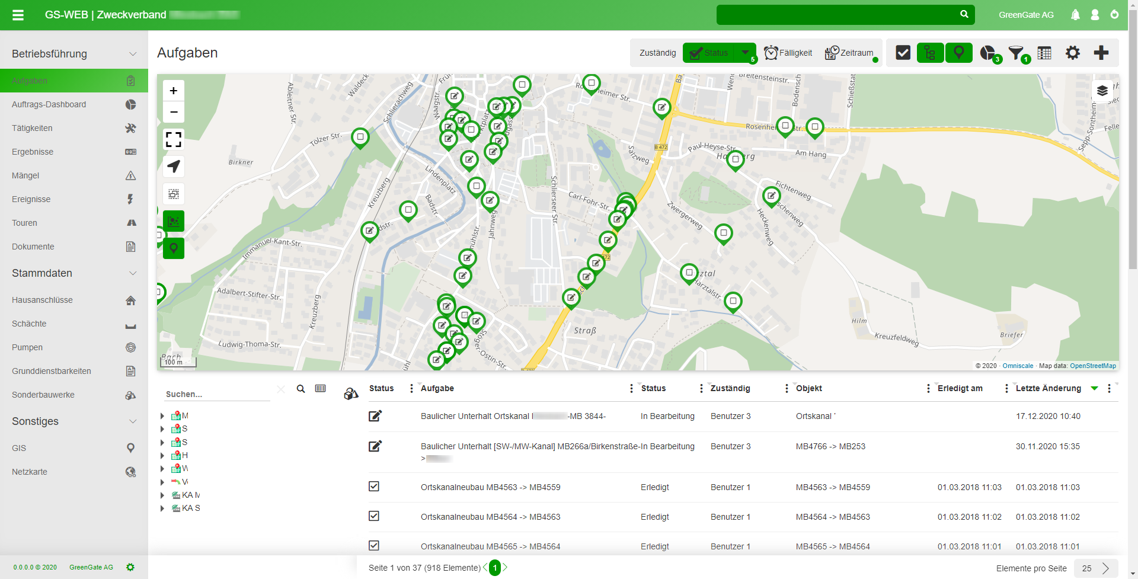Screen dimensions: 1138x579
Task: Open the settings gear in toolbar
Action: click(1072, 53)
